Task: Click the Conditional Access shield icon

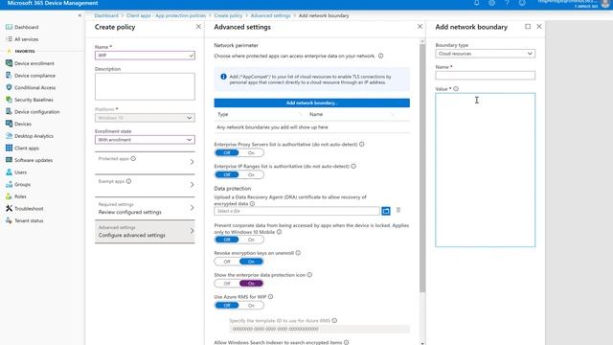Action: click(x=9, y=87)
